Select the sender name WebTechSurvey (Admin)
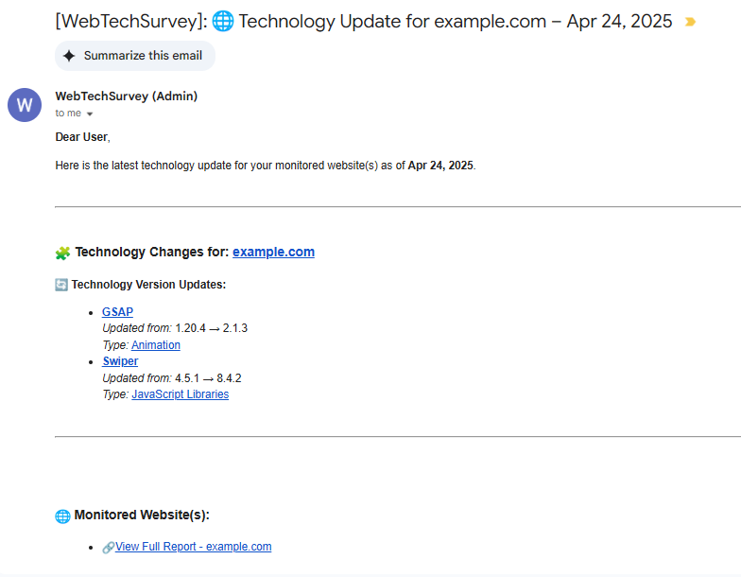Screen dimensions: 741x577 126,96
